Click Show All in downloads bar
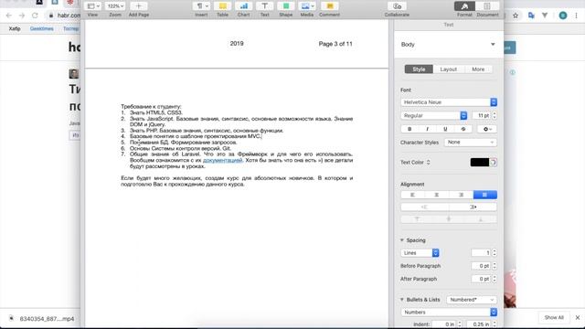 click(554, 317)
